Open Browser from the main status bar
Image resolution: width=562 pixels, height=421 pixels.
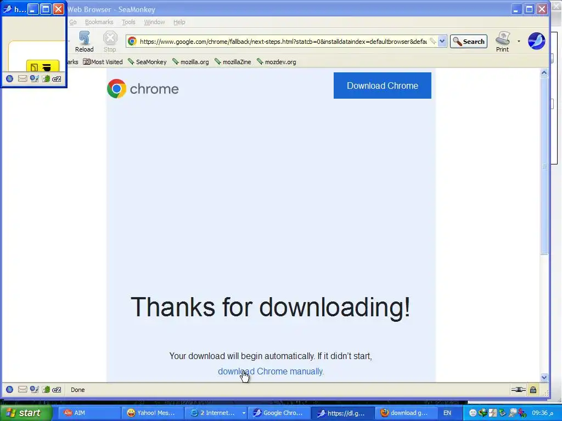tap(10, 390)
